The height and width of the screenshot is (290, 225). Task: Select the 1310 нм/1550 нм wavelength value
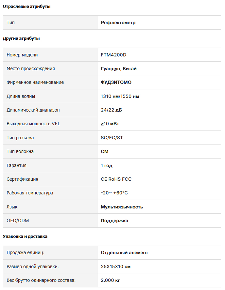120,96
